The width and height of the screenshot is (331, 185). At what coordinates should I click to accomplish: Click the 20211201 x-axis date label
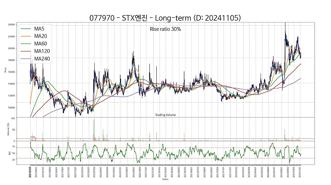pos(75,172)
